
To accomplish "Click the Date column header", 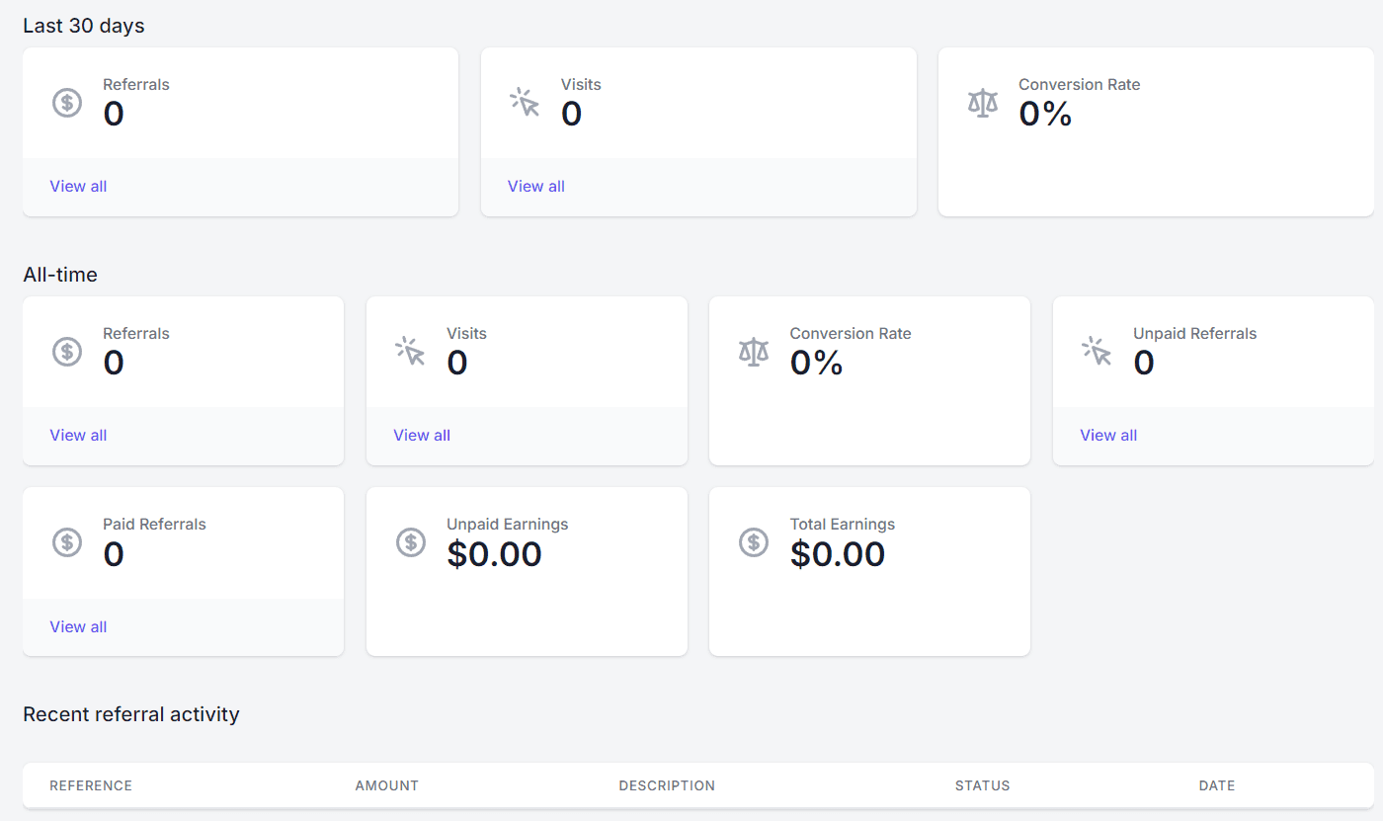I will pos(1217,786).
